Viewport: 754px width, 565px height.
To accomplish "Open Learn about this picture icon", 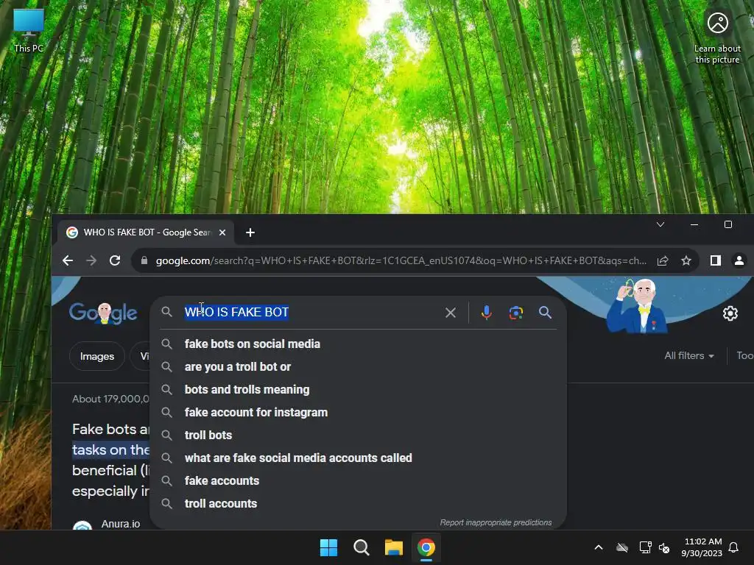I will pos(717,38).
